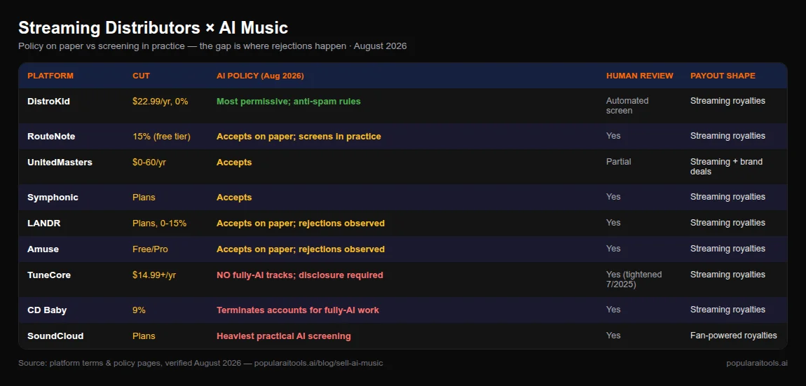
Task: Click the HUMAN REVIEW column header
Action: pos(639,76)
